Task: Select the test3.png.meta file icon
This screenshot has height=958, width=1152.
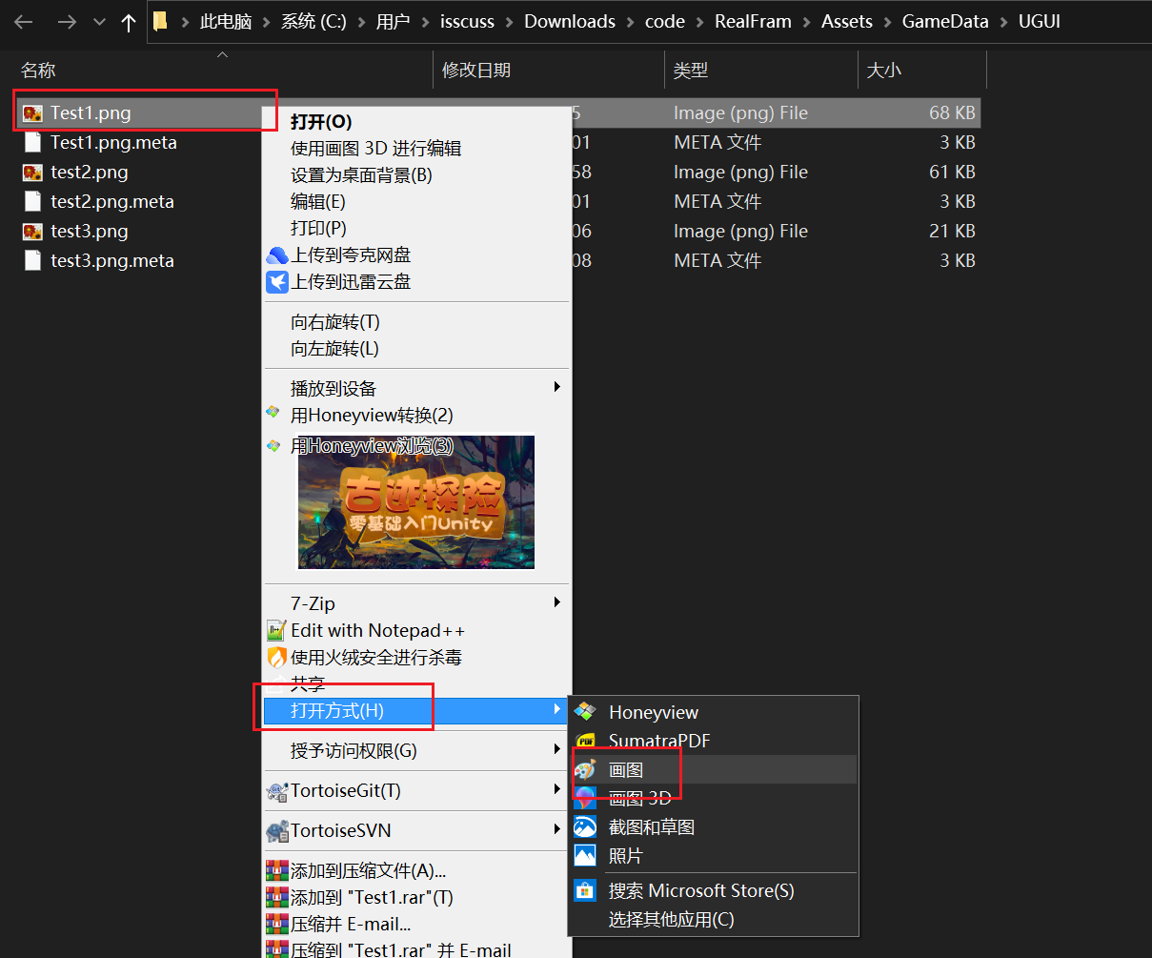Action: [x=32, y=261]
